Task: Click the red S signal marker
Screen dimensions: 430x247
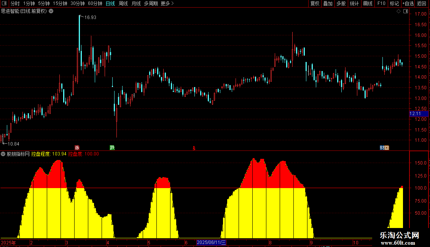Action: 194,148
